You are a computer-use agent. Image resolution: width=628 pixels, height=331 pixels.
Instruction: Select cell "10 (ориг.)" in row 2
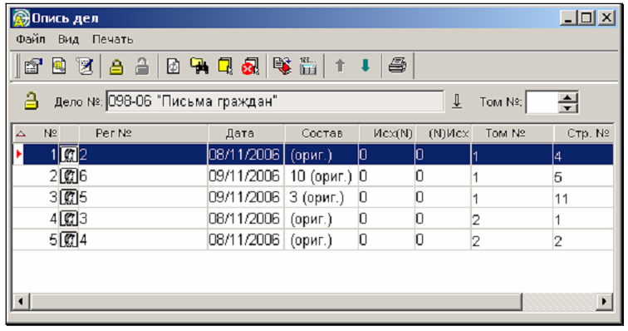(x=321, y=176)
